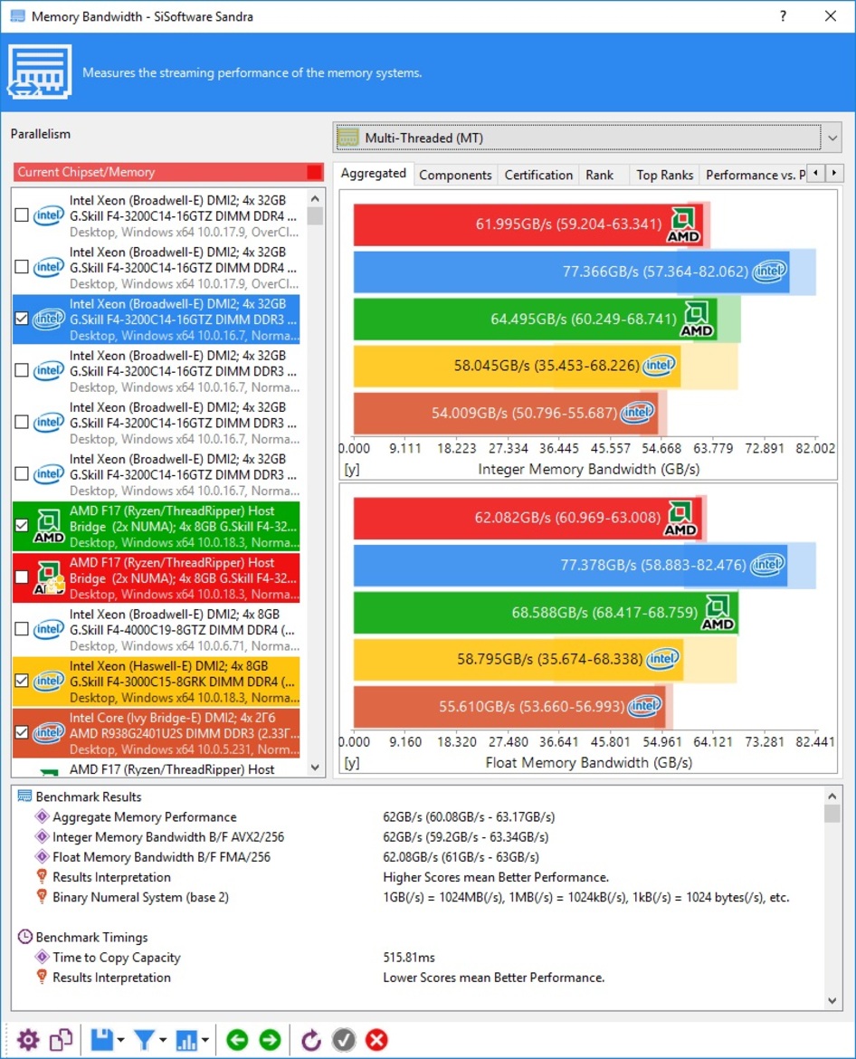Select the Current Chipset/Memory header row
This screenshot has height=1059, width=856.
tap(169, 172)
